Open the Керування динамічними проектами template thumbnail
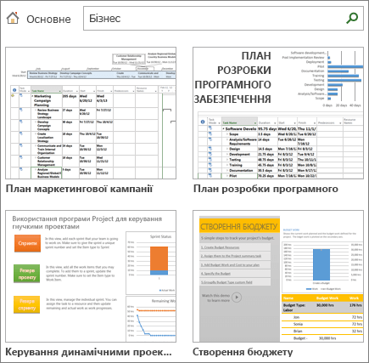 click(x=91, y=276)
